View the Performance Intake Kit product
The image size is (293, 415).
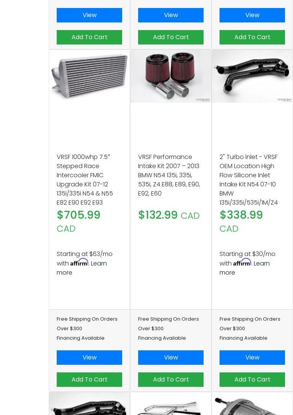[x=171, y=358]
